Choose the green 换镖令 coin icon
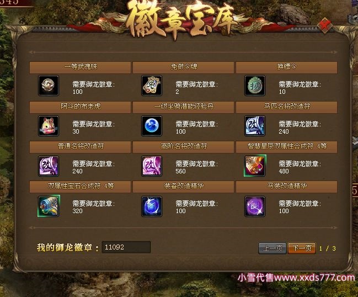This screenshot has width=358, height=297. coord(255,86)
